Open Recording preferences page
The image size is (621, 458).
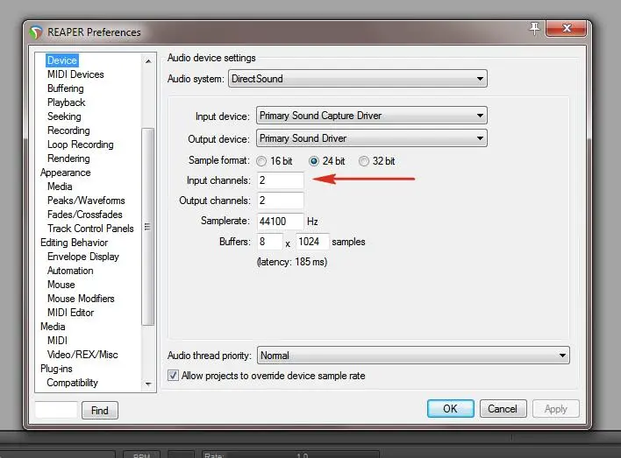tap(68, 130)
